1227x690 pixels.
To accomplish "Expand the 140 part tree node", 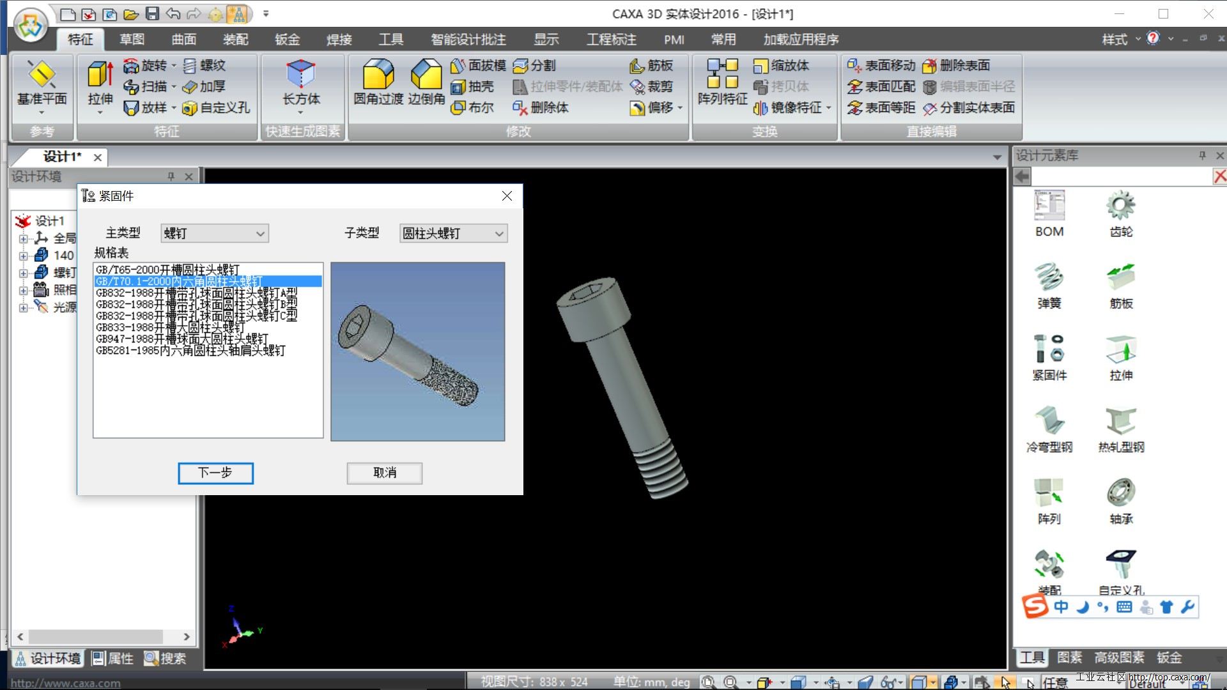I will coord(23,256).
